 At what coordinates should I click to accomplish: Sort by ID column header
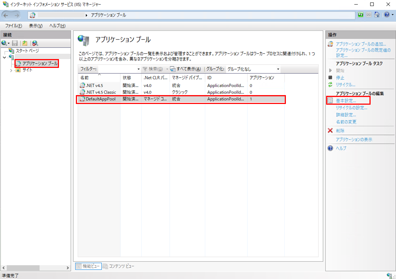[226, 78]
